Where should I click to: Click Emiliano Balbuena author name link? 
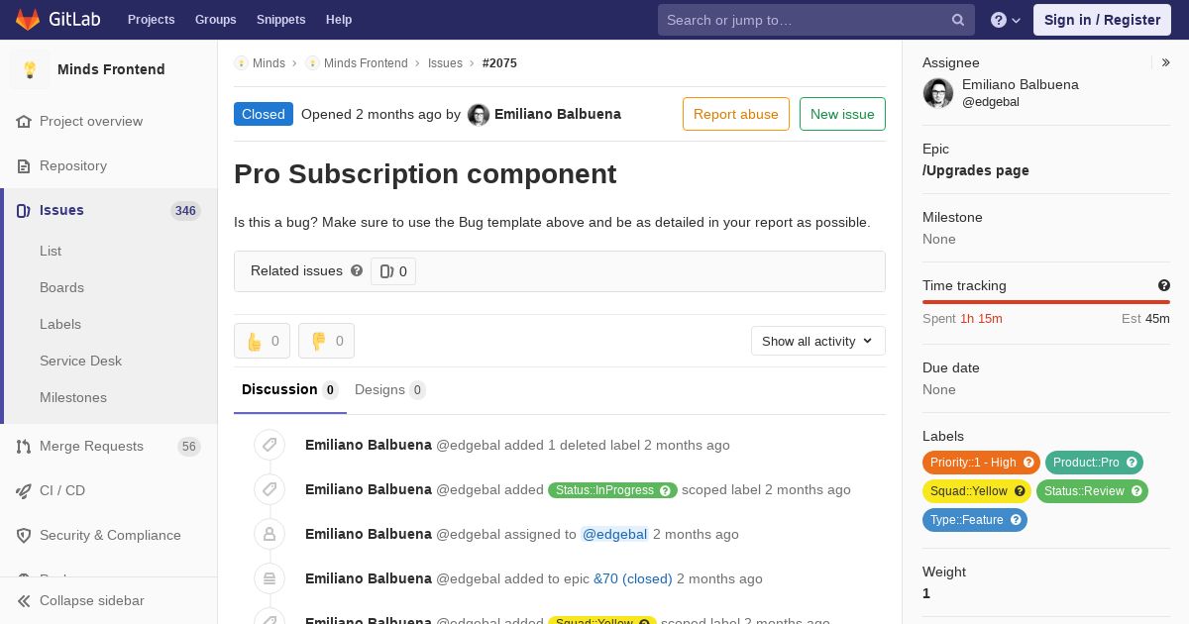[x=558, y=114]
